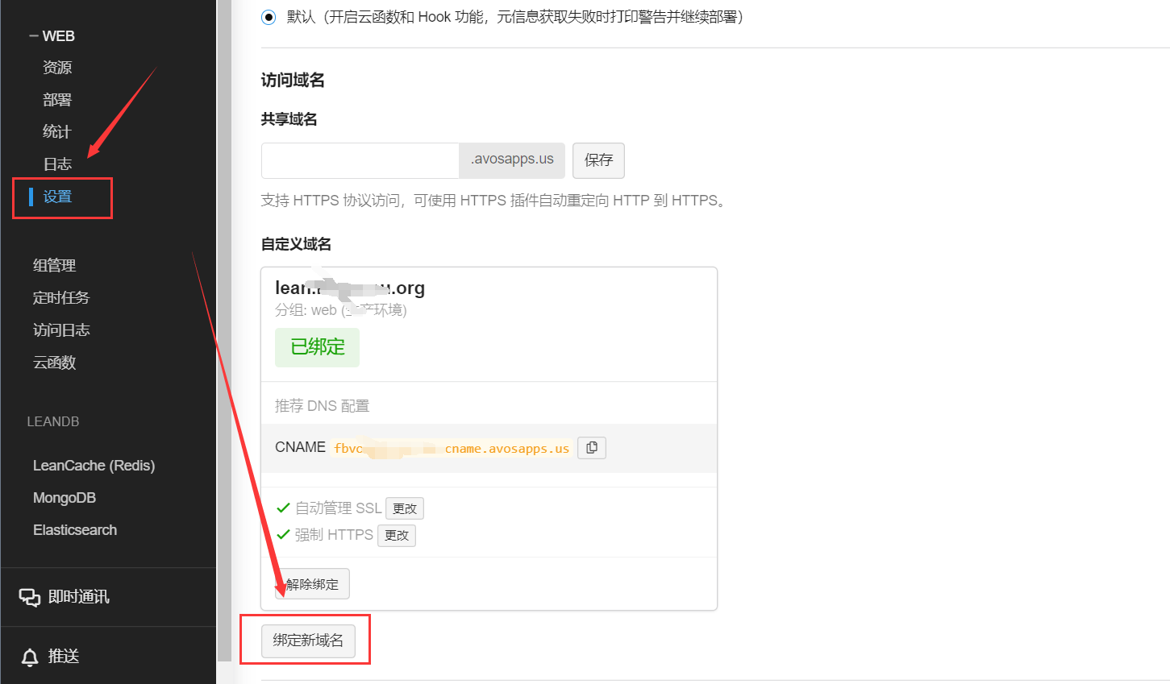
Task: Go to 定时任务
Action: pyautogui.click(x=61, y=297)
